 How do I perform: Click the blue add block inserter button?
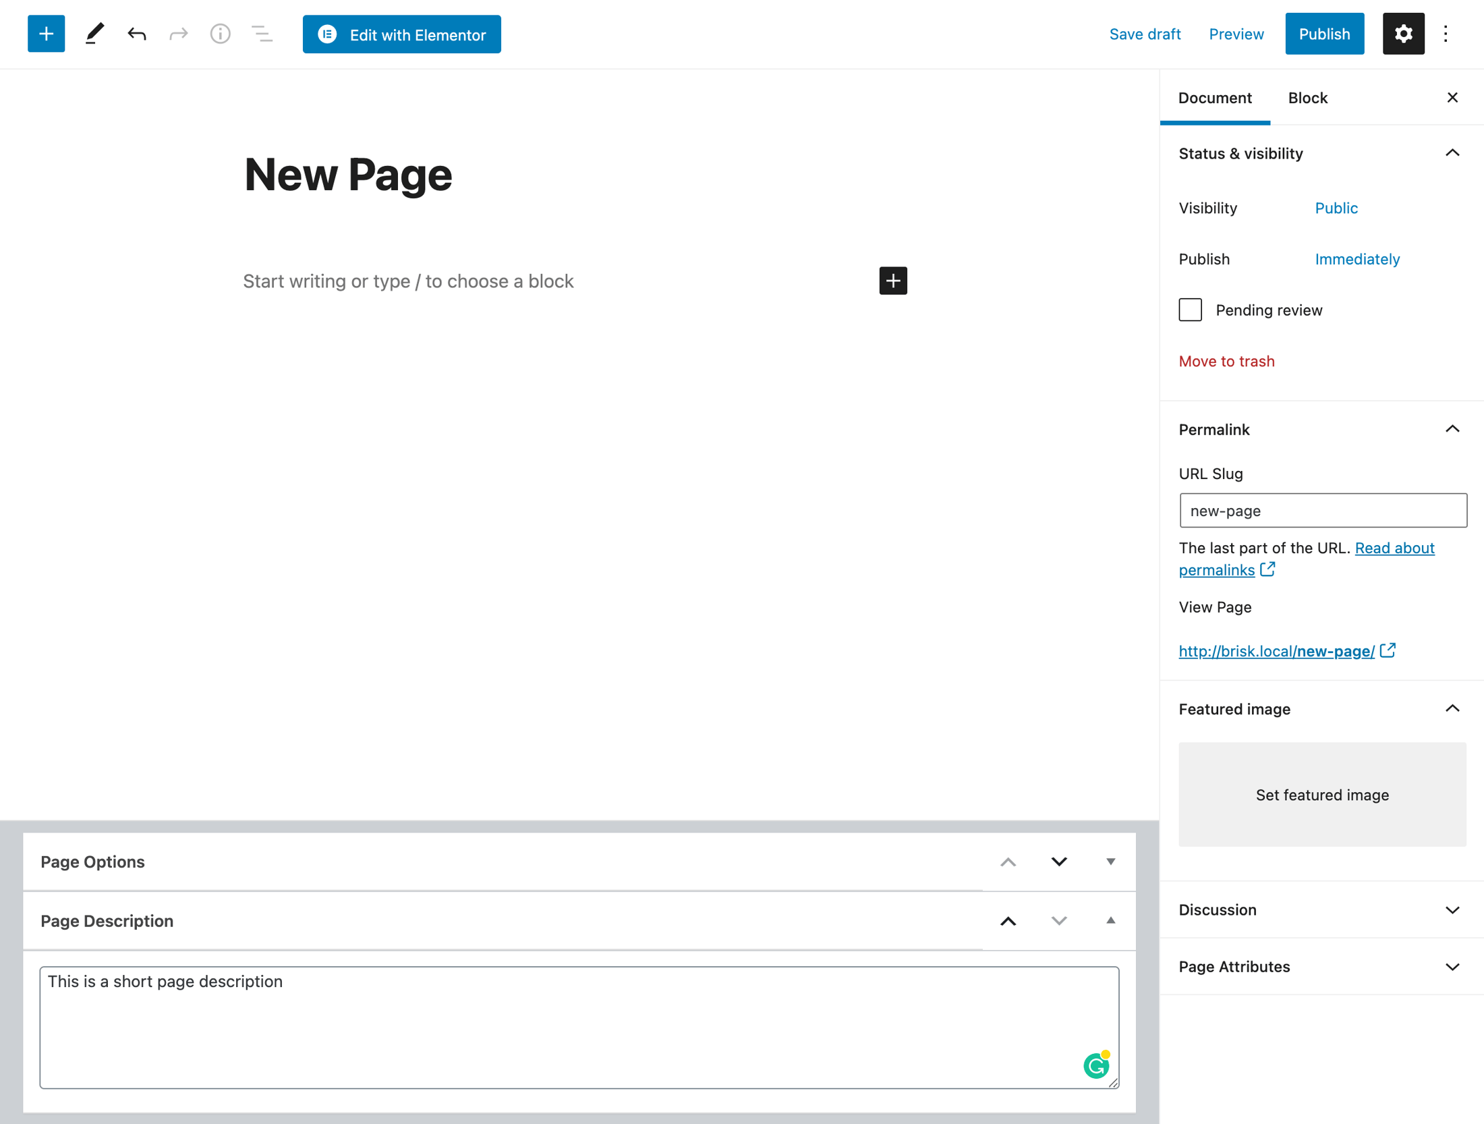tap(46, 34)
